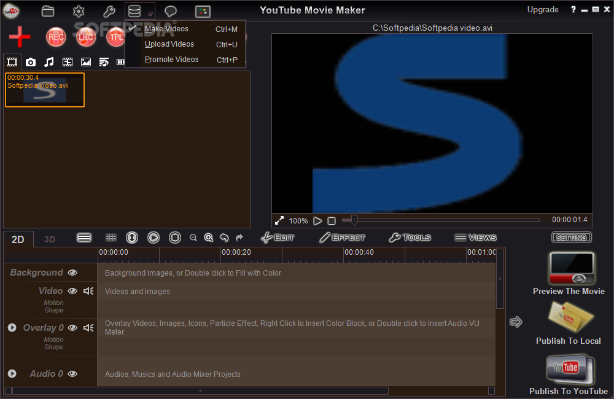Stop the preview video

tap(332, 221)
